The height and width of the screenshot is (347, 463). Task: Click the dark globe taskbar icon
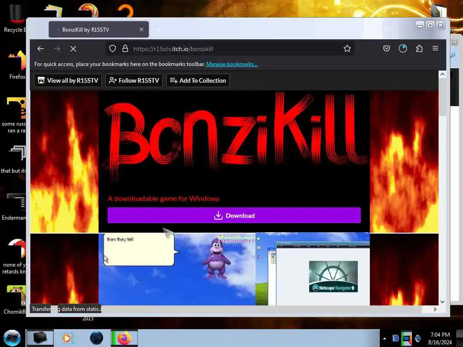[x=97, y=338]
